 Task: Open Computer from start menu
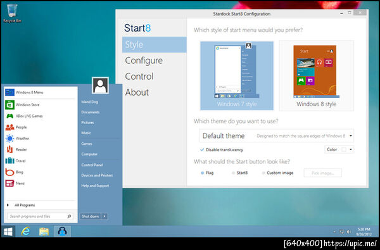click(89, 154)
